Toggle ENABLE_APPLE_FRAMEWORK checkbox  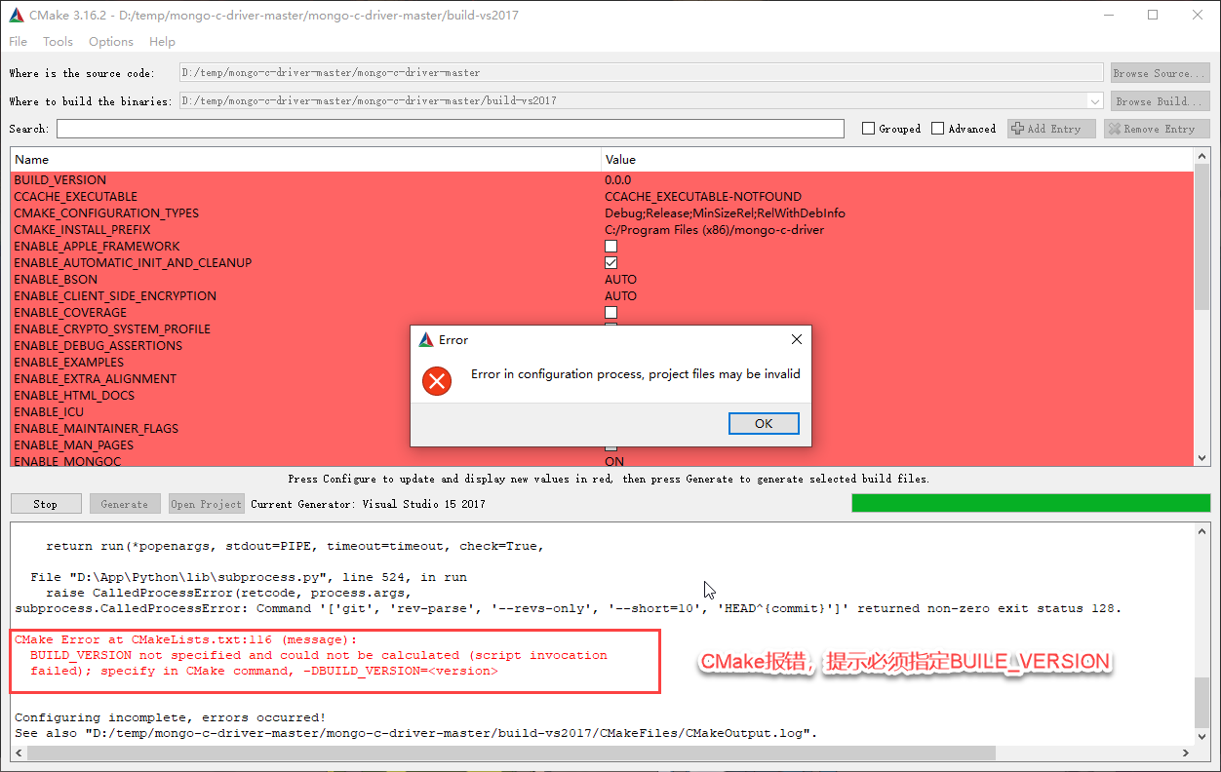point(610,247)
